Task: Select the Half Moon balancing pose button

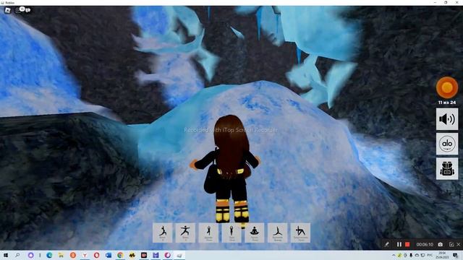Action: point(301,233)
